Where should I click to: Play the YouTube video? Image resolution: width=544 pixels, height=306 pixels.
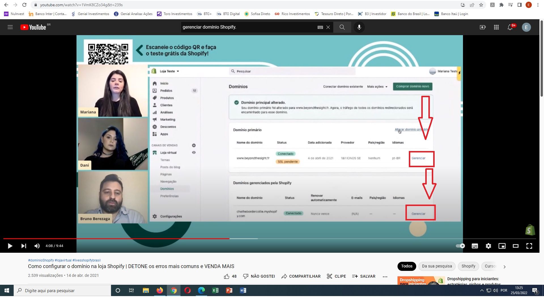tap(10, 246)
